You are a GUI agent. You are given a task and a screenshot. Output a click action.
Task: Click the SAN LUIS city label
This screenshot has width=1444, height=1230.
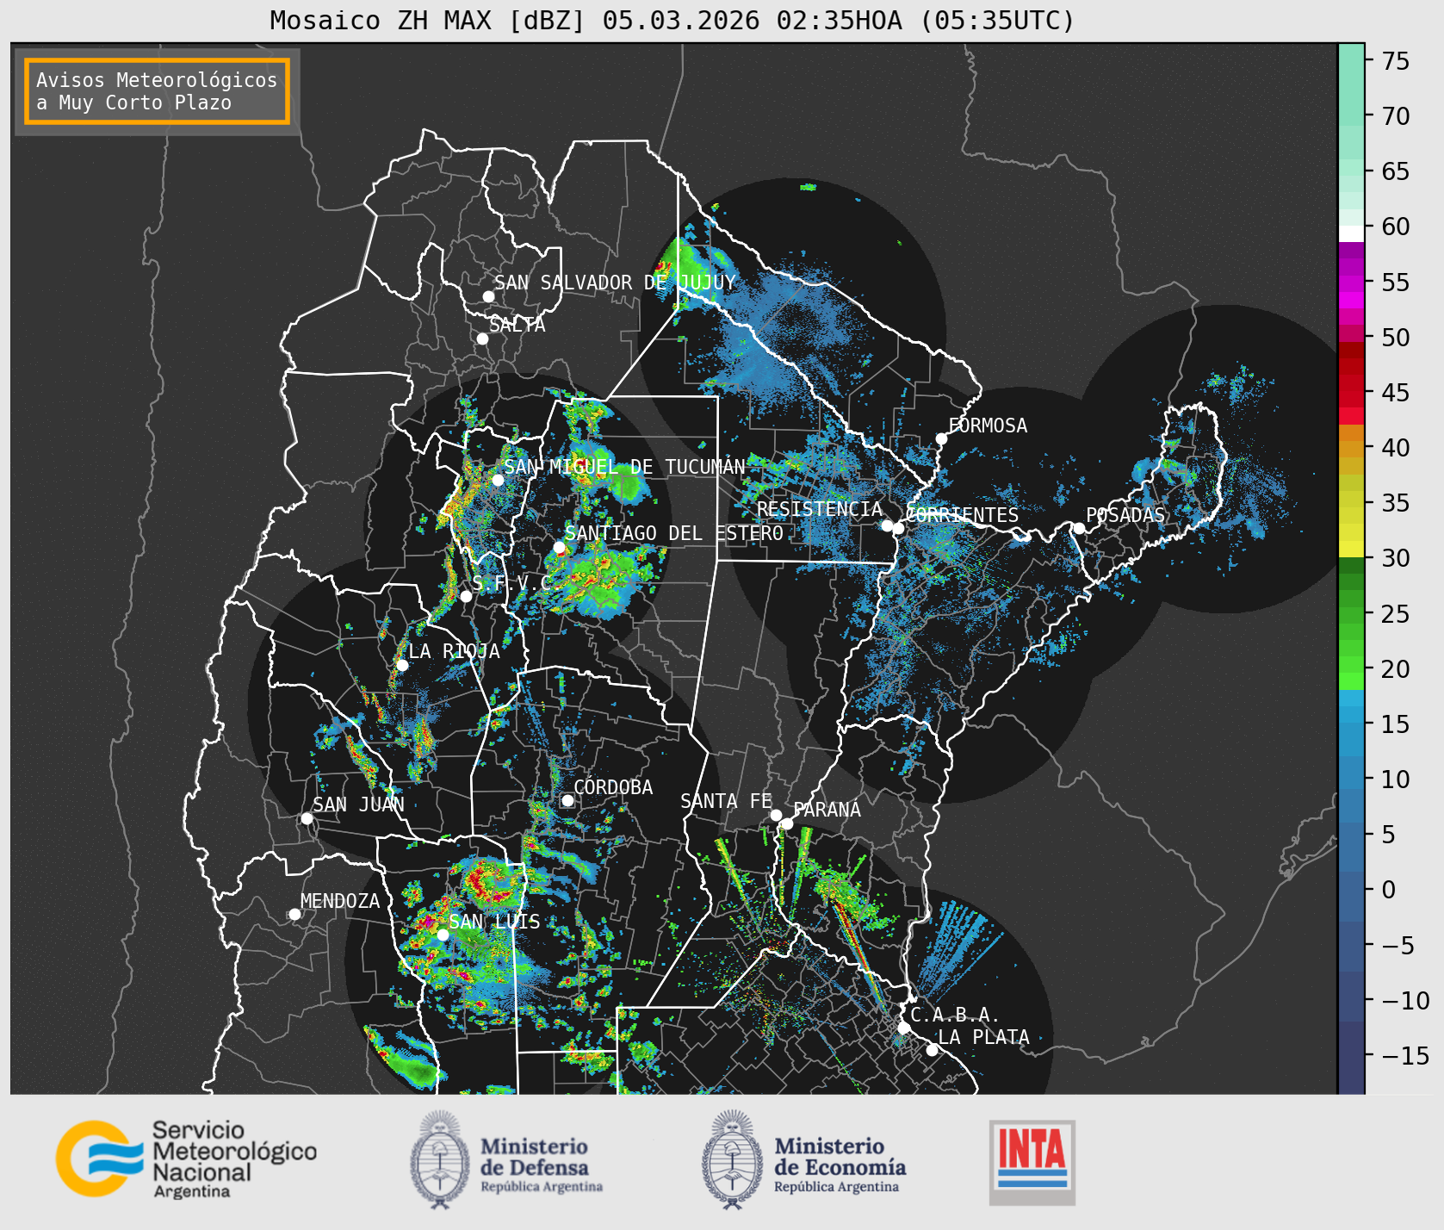(495, 922)
